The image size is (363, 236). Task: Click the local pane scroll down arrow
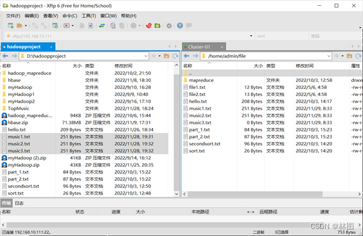click(x=177, y=194)
